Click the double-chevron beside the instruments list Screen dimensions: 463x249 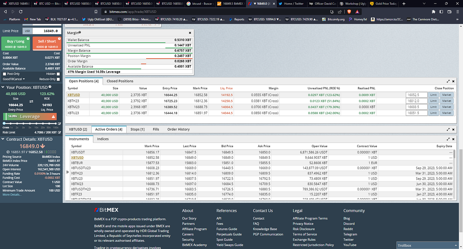pyautogui.click(x=67, y=172)
